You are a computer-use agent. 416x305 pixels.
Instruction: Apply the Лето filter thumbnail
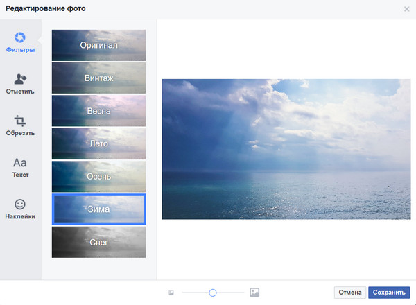(x=98, y=143)
